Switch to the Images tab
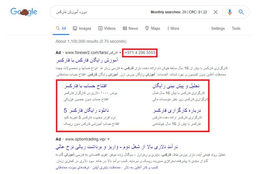Screen dimensions: 261x174 tap(82, 28)
